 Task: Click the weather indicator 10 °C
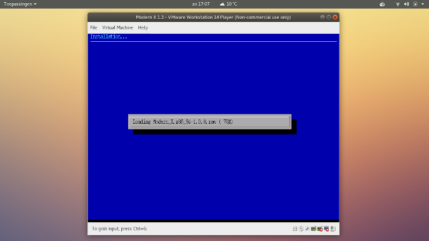tap(228, 4)
